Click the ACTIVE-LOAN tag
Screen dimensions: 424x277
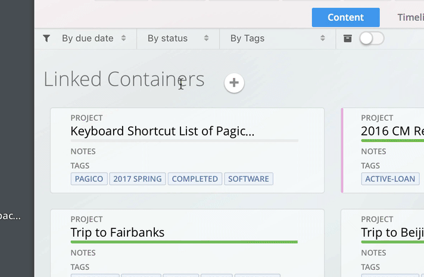pos(390,179)
